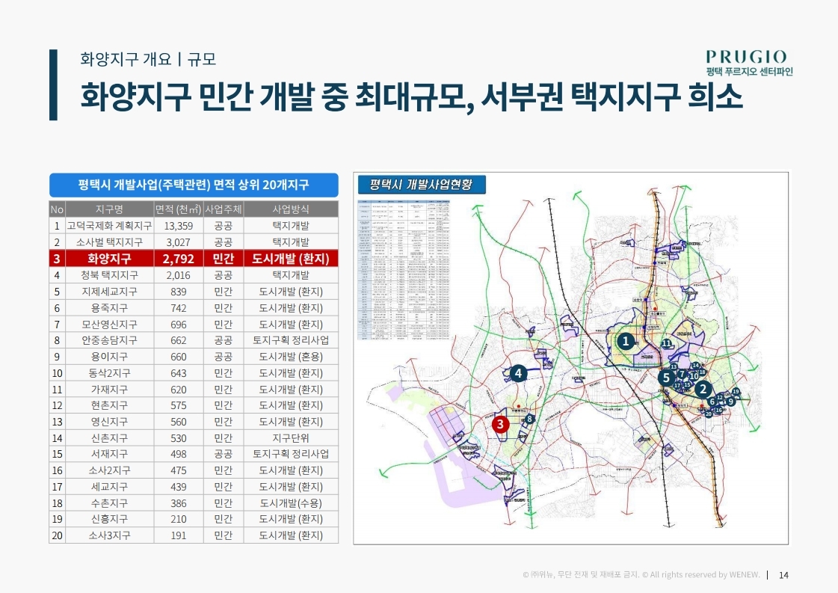Select the '영신지구' cell in row 13
This screenshot has width=838, height=593.
point(110,422)
